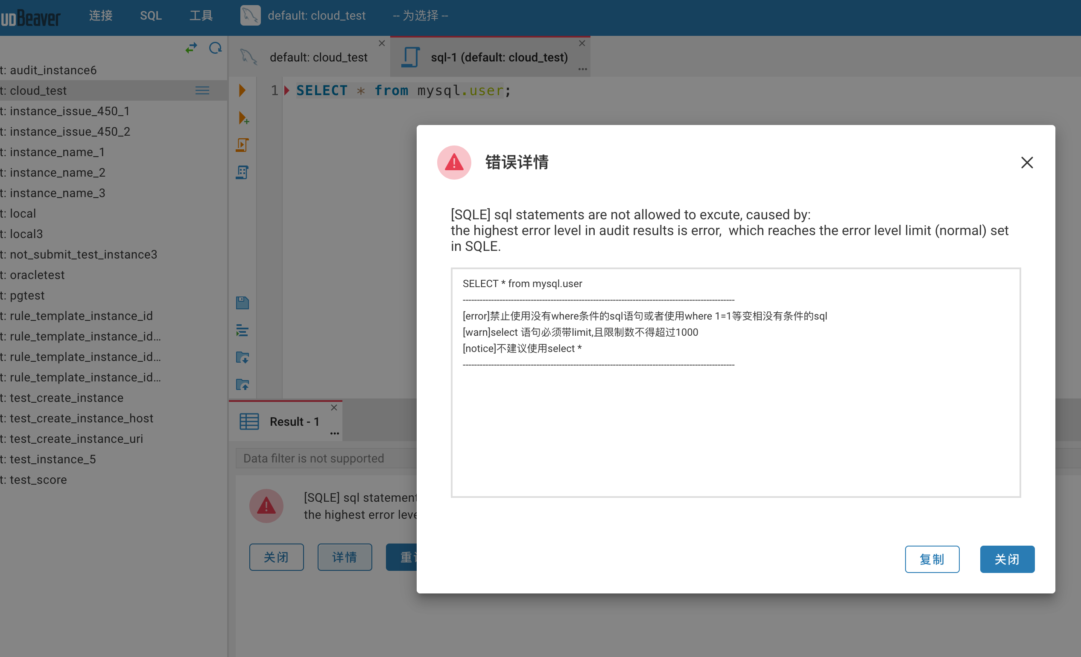Screen dimensions: 1081x657
Task: Open the '-- 为选择 --' selector
Action: [x=419, y=15]
